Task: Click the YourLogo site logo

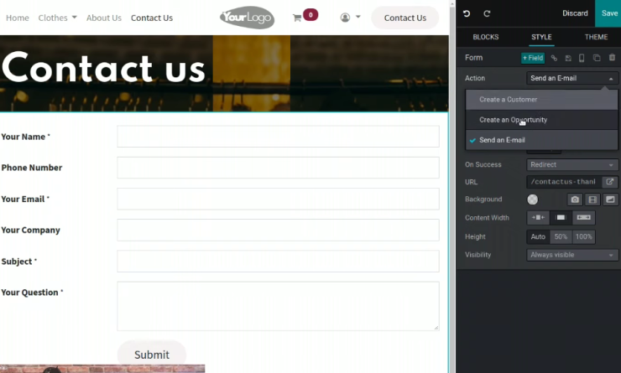Action: pyautogui.click(x=247, y=18)
